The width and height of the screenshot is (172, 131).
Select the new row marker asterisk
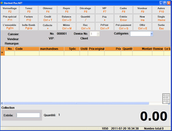pos(2,53)
